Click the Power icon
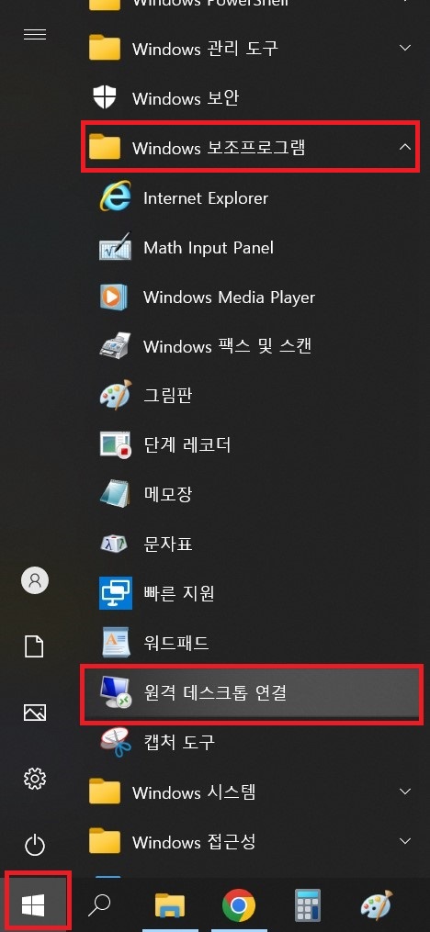The height and width of the screenshot is (932, 430). click(35, 845)
